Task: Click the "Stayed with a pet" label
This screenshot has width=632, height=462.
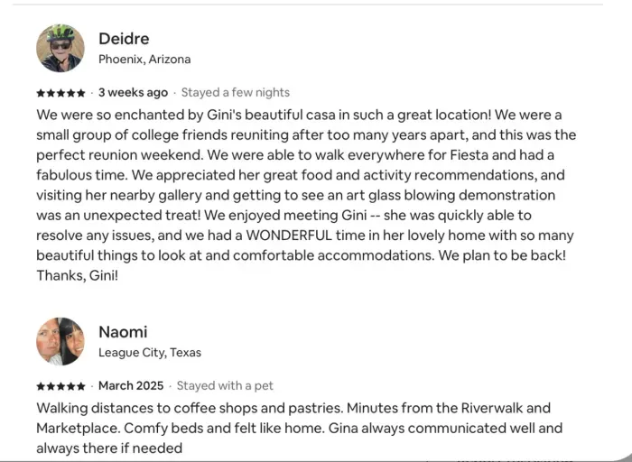Action: (x=225, y=385)
